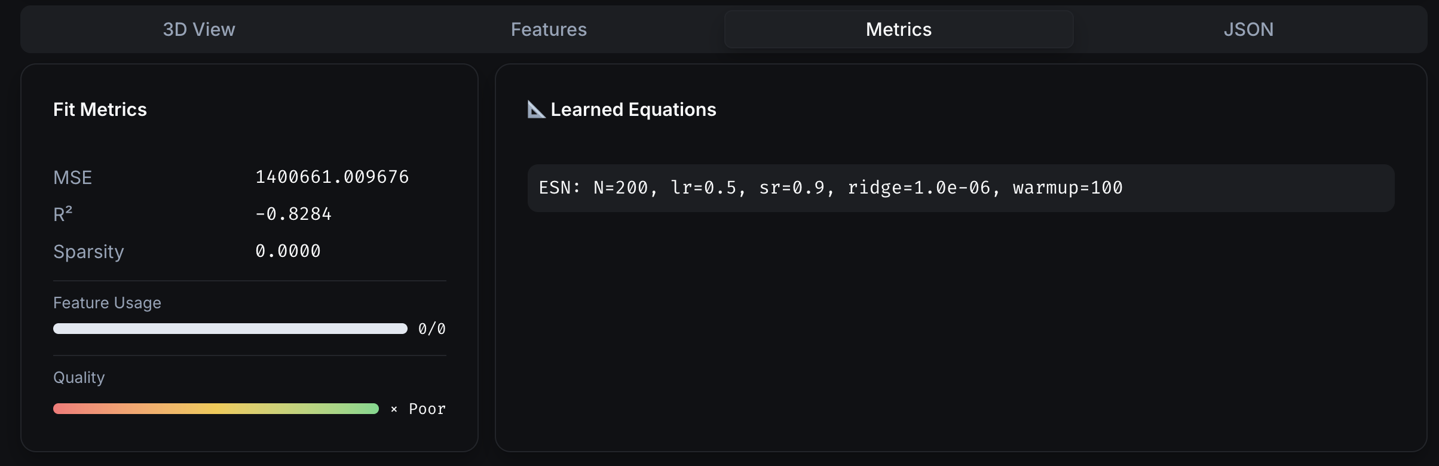Click the Sparsity label
The image size is (1439, 466).
coord(88,252)
